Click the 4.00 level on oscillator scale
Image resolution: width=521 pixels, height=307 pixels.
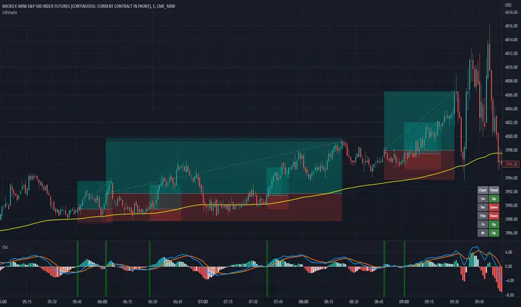coord(508,252)
